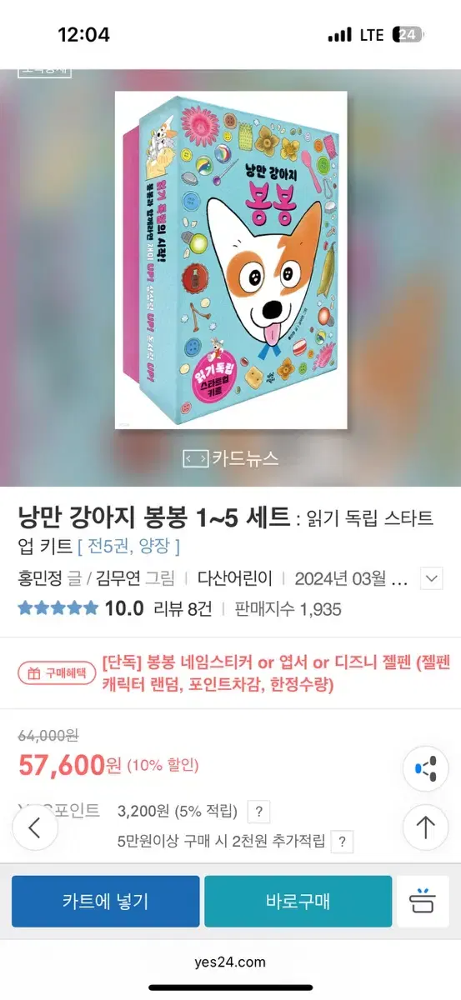Open help for the 2천원 추가적립 offer

(343, 841)
